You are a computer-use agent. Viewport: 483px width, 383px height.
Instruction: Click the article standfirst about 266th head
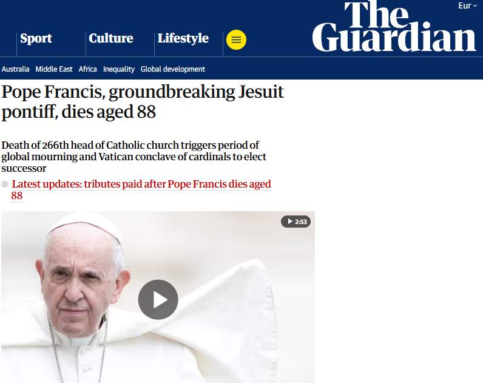133,157
